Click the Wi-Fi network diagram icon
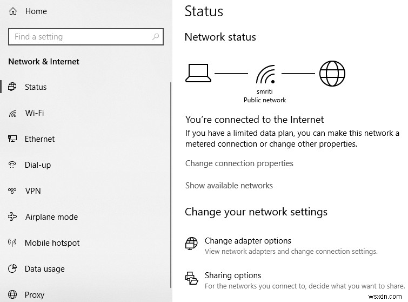 (x=265, y=74)
